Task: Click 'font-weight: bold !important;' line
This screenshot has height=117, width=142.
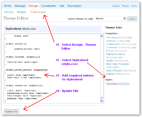Action: coord(25,96)
